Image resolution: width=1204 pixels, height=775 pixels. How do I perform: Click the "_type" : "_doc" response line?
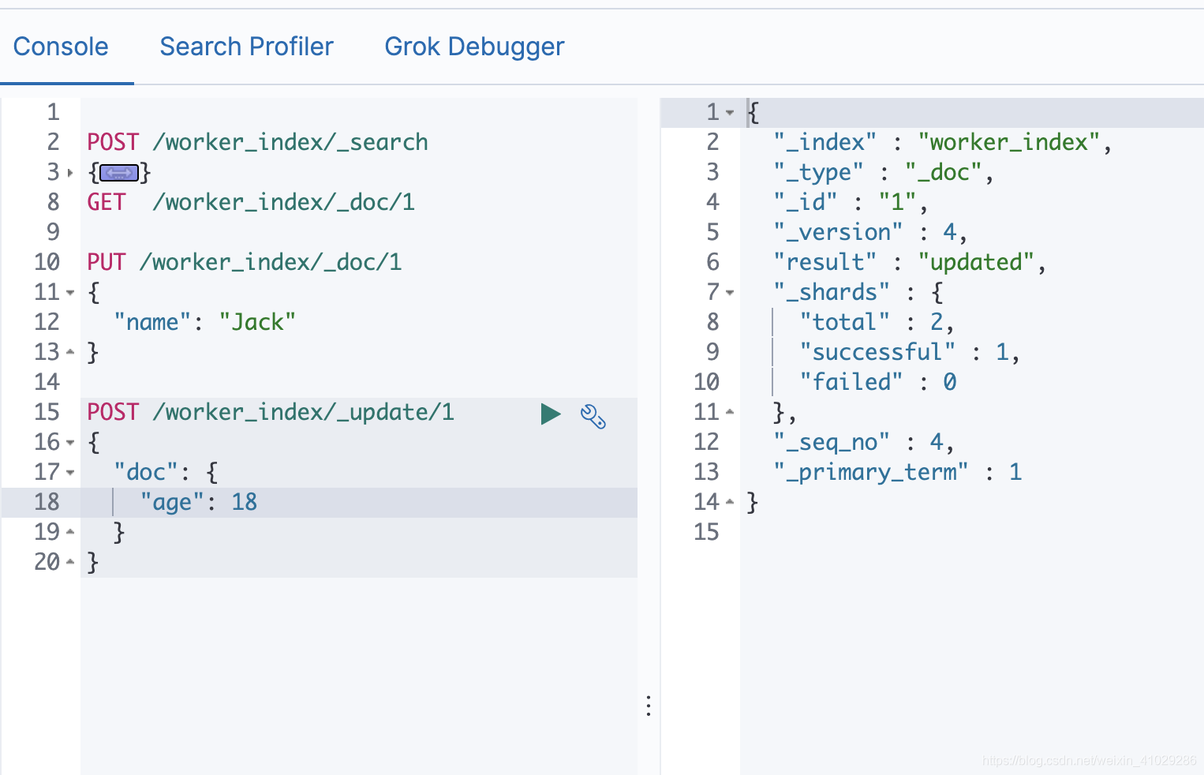click(x=883, y=172)
